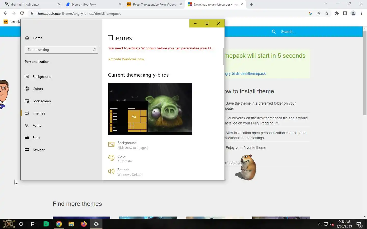Viewport: 367px width, 229px height.
Task: Click Activate Windows now link
Action: (x=126, y=59)
